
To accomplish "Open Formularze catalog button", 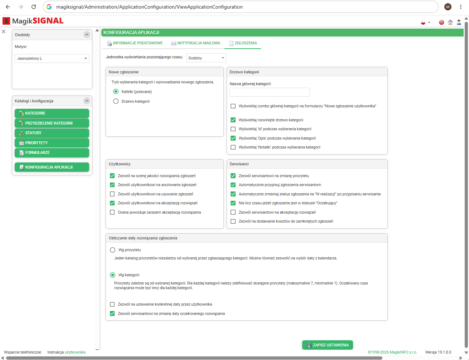I will (52, 152).
